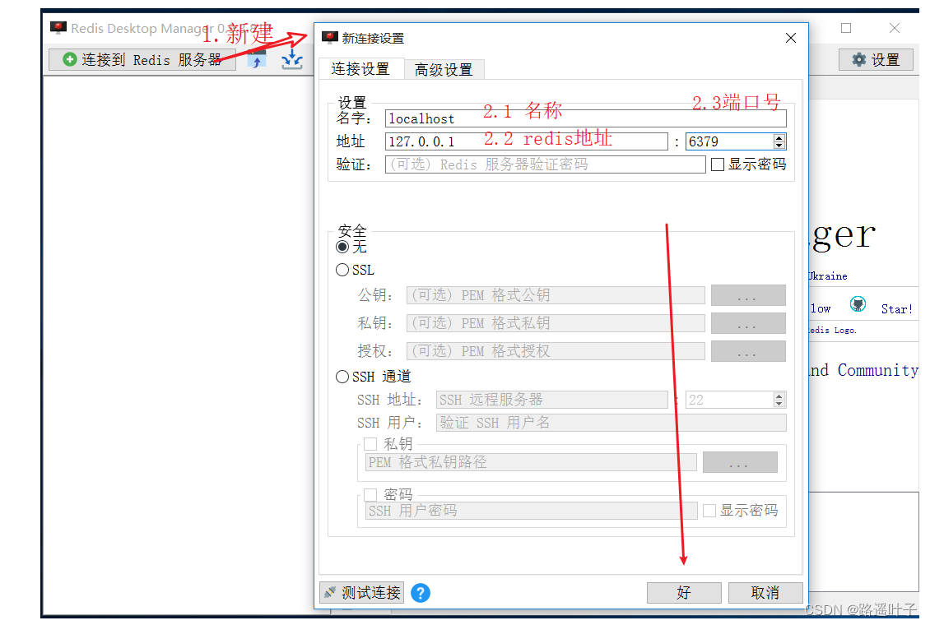
Task: Enable the 显示密码 checkbox next to 验证
Action: coord(718,164)
